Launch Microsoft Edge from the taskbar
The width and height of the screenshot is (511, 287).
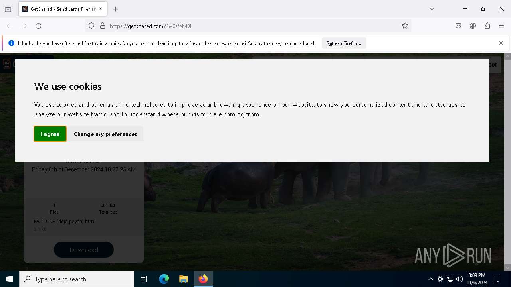click(164, 279)
